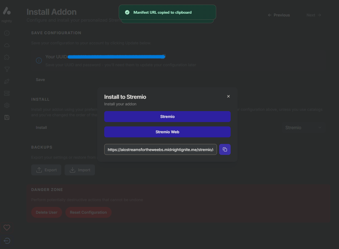Copy the manifest URL with the copy icon

[x=225, y=149]
